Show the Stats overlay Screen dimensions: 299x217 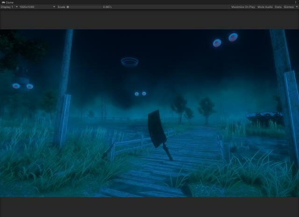coord(278,7)
